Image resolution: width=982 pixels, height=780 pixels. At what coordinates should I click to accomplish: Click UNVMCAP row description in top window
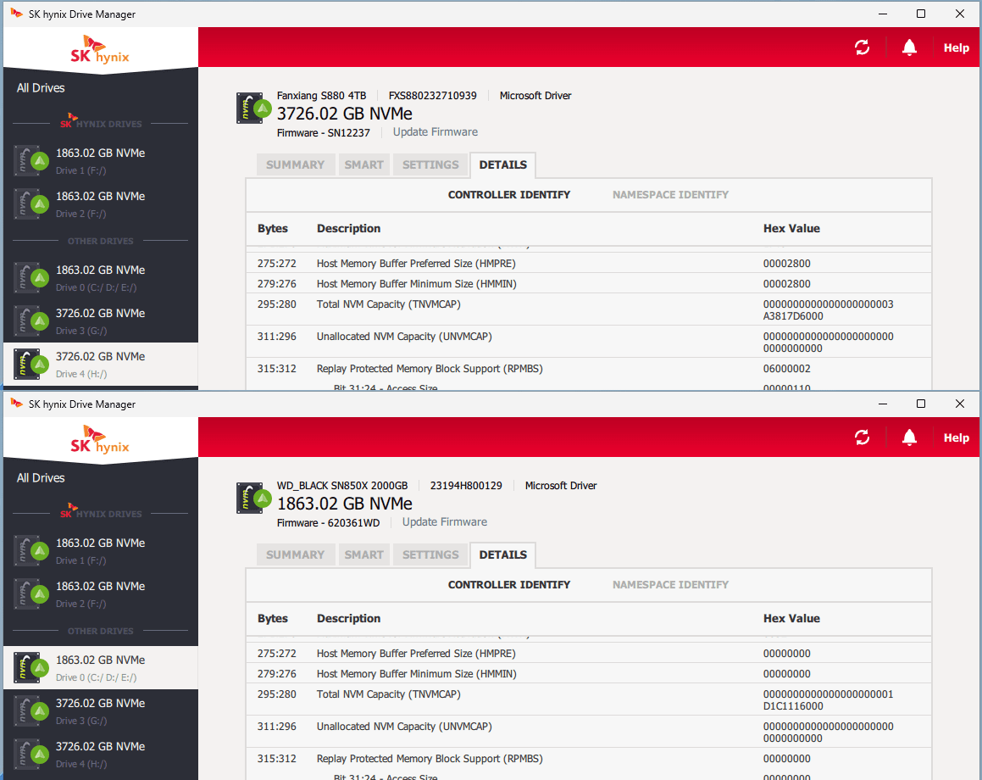pos(404,337)
